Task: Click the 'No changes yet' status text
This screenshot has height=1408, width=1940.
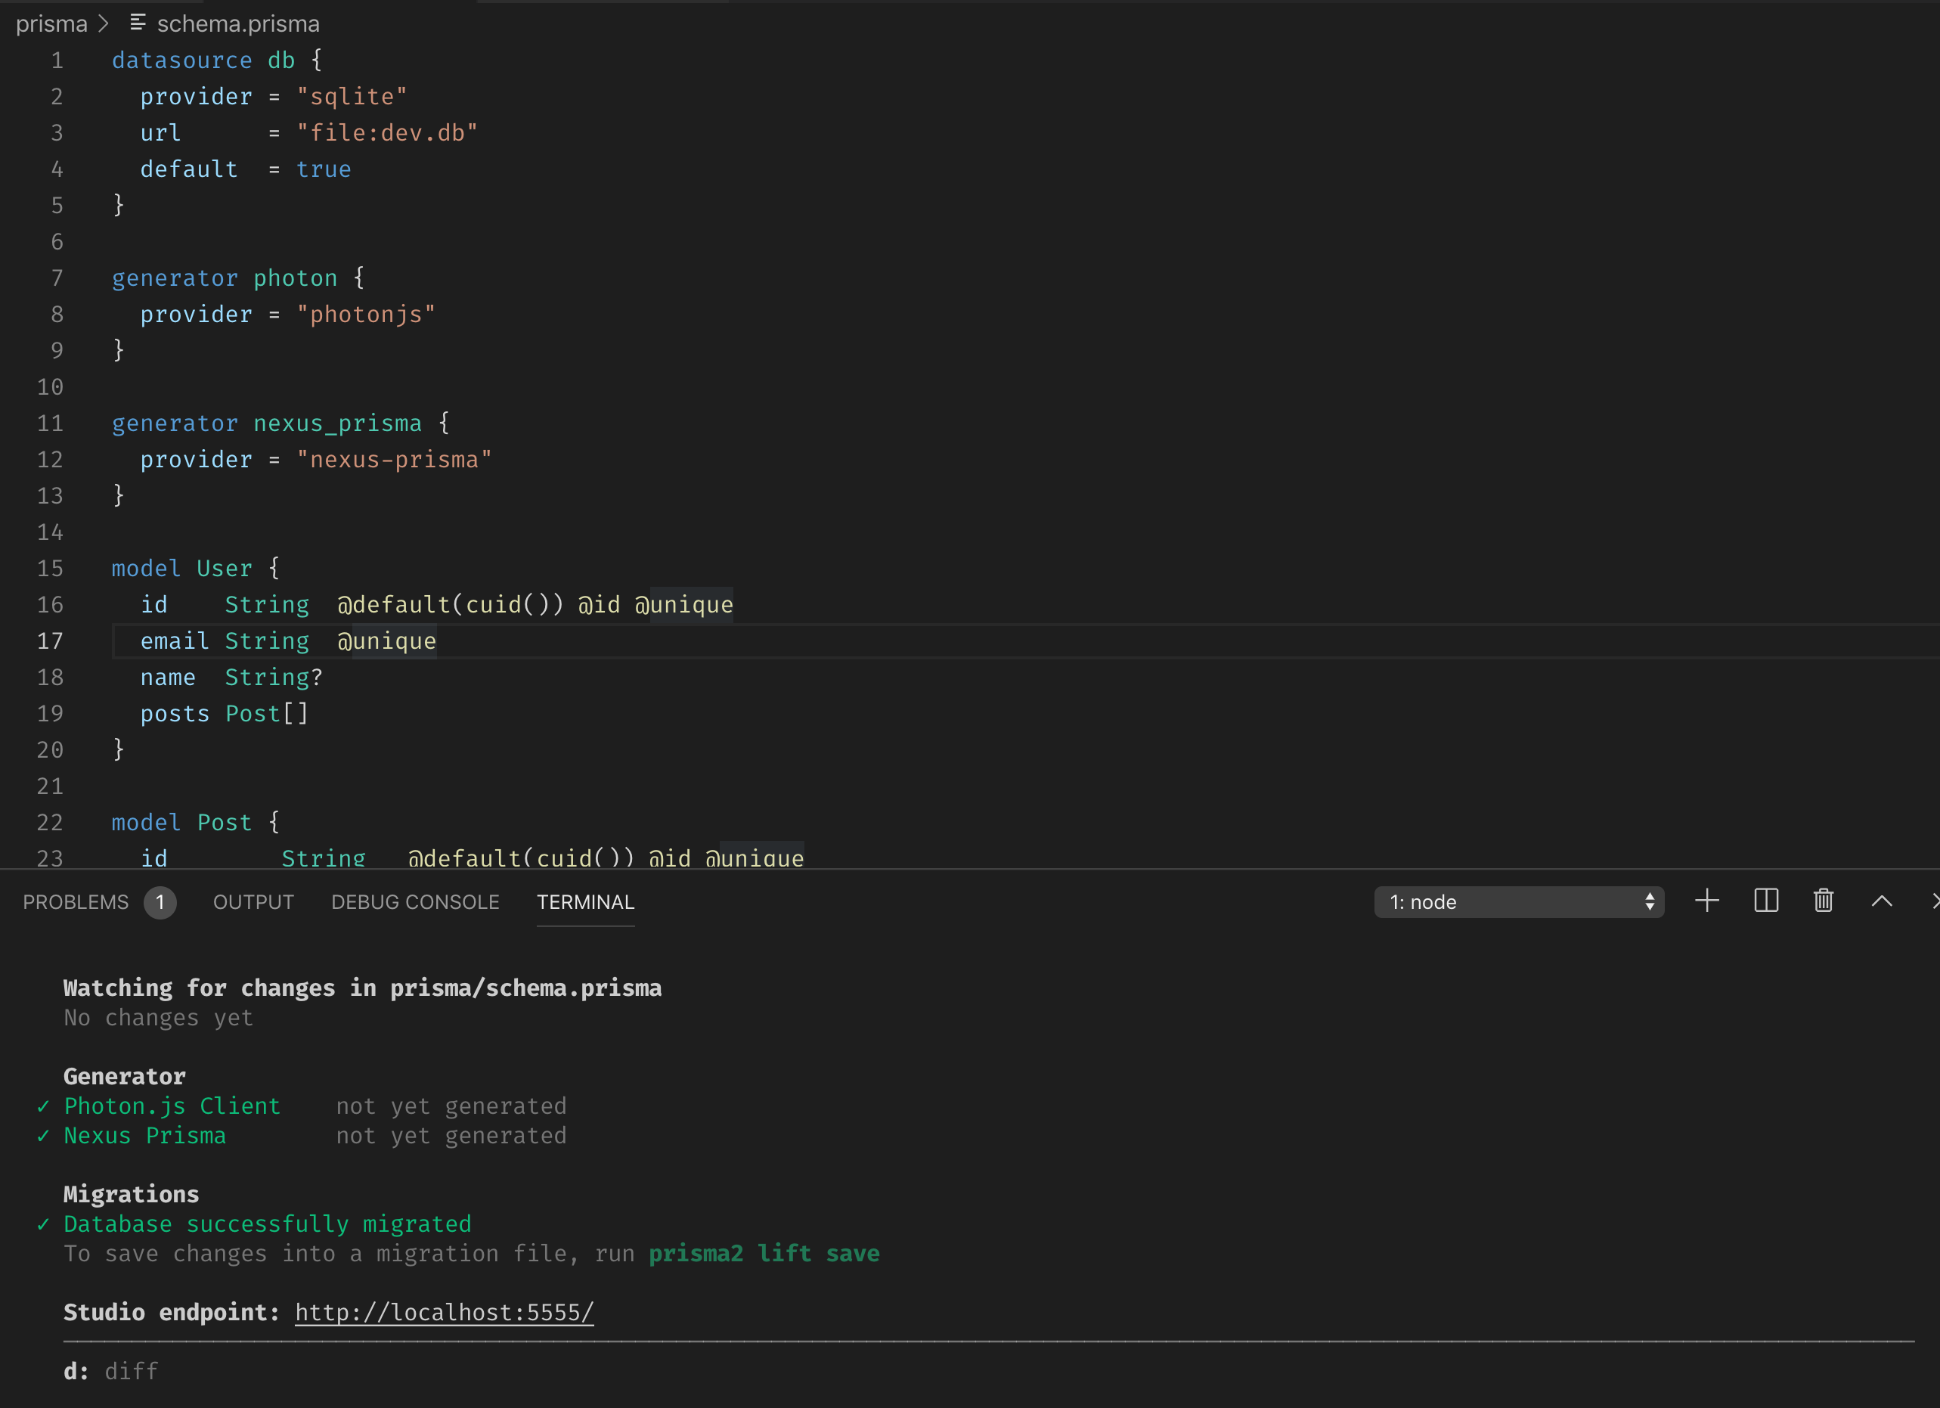Action: click(x=158, y=1018)
